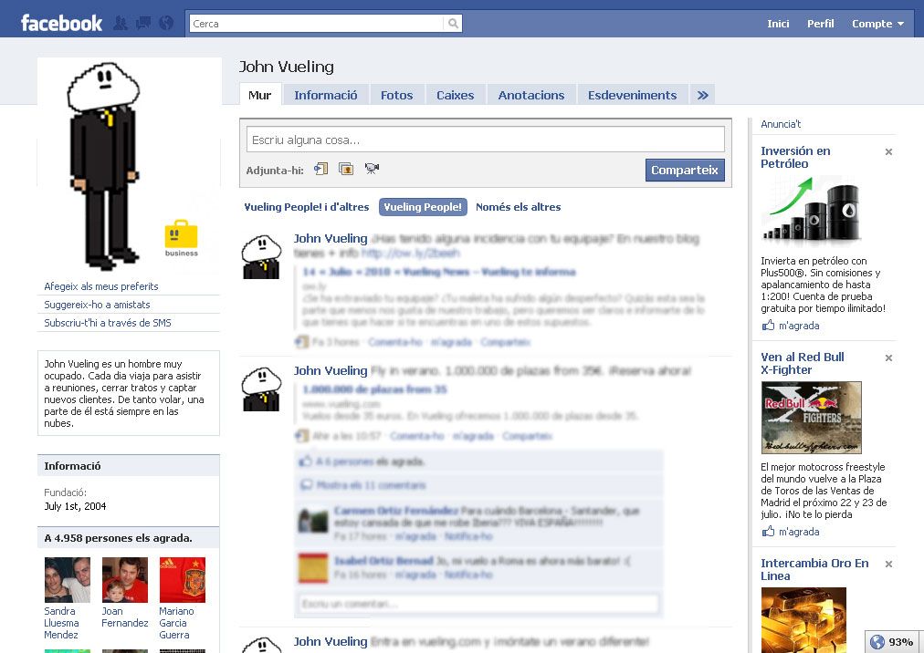The image size is (924, 653).
Task: Open John Vueling avatar on Fly in verano post
Action: [262, 389]
